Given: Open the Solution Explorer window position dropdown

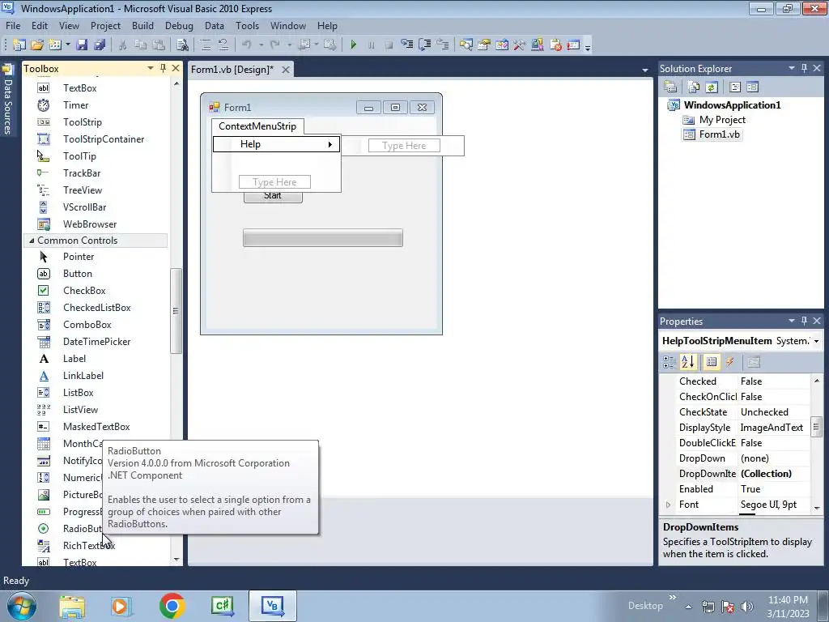Looking at the screenshot, I should point(792,68).
